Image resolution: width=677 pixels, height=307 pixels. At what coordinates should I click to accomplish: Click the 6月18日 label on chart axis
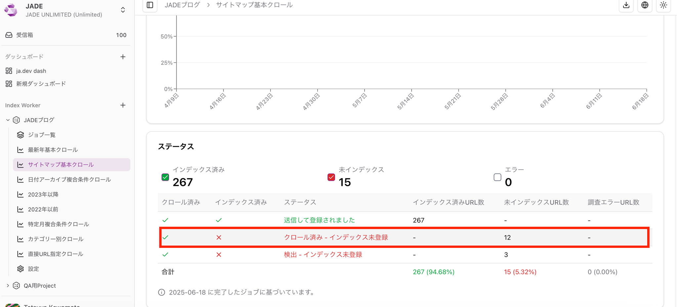640,101
